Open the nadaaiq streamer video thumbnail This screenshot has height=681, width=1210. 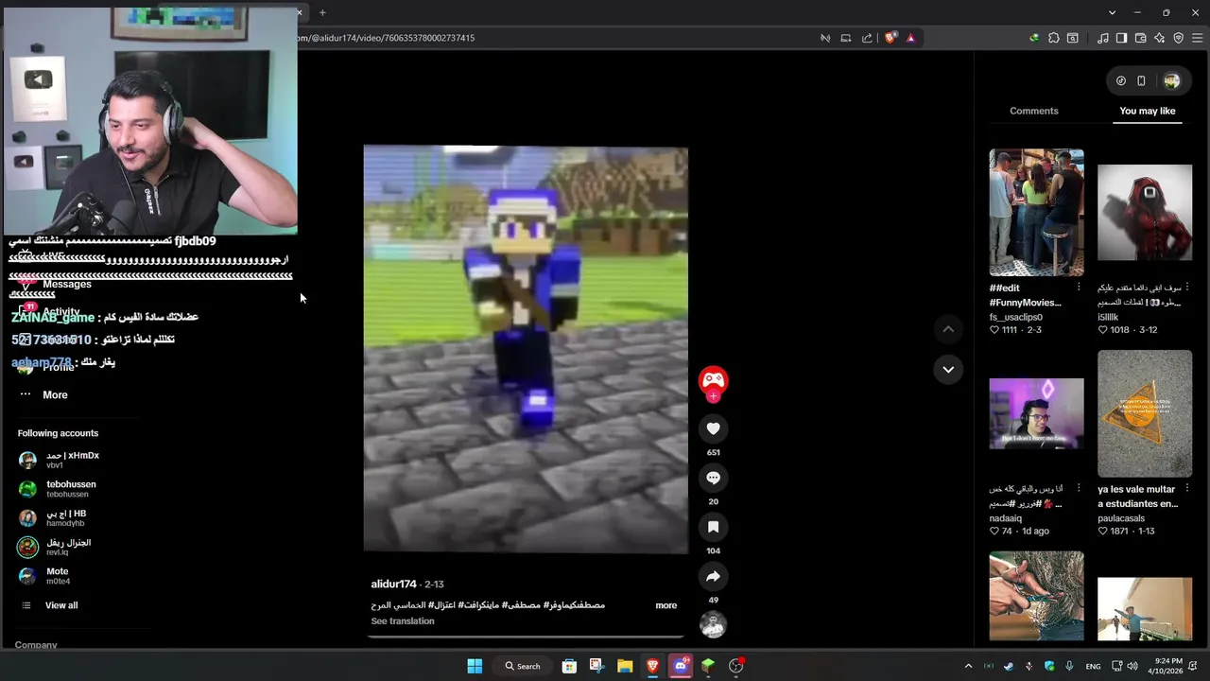(x=1036, y=413)
